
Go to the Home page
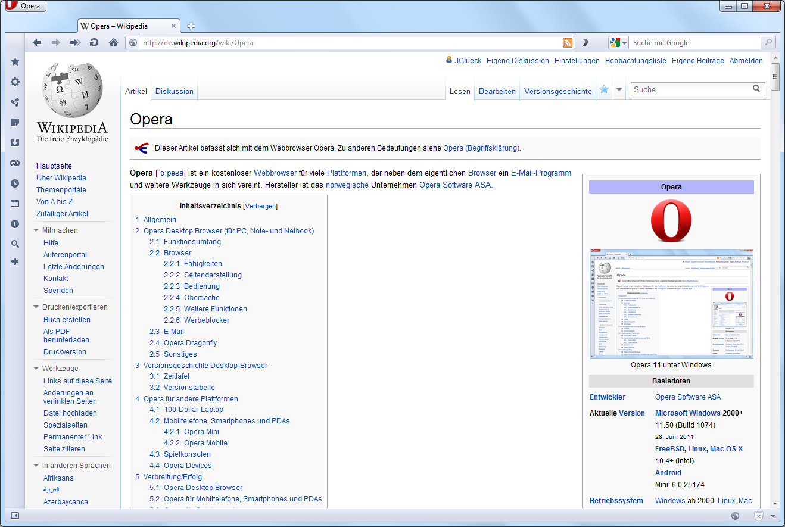tap(113, 43)
